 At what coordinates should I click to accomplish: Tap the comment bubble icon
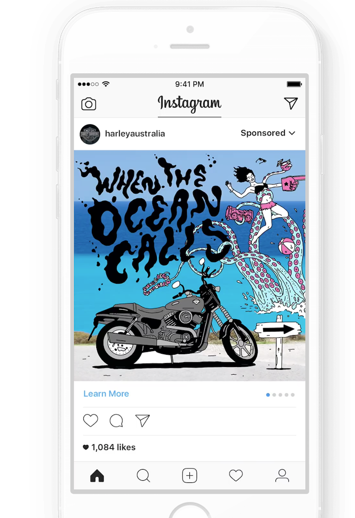(116, 420)
